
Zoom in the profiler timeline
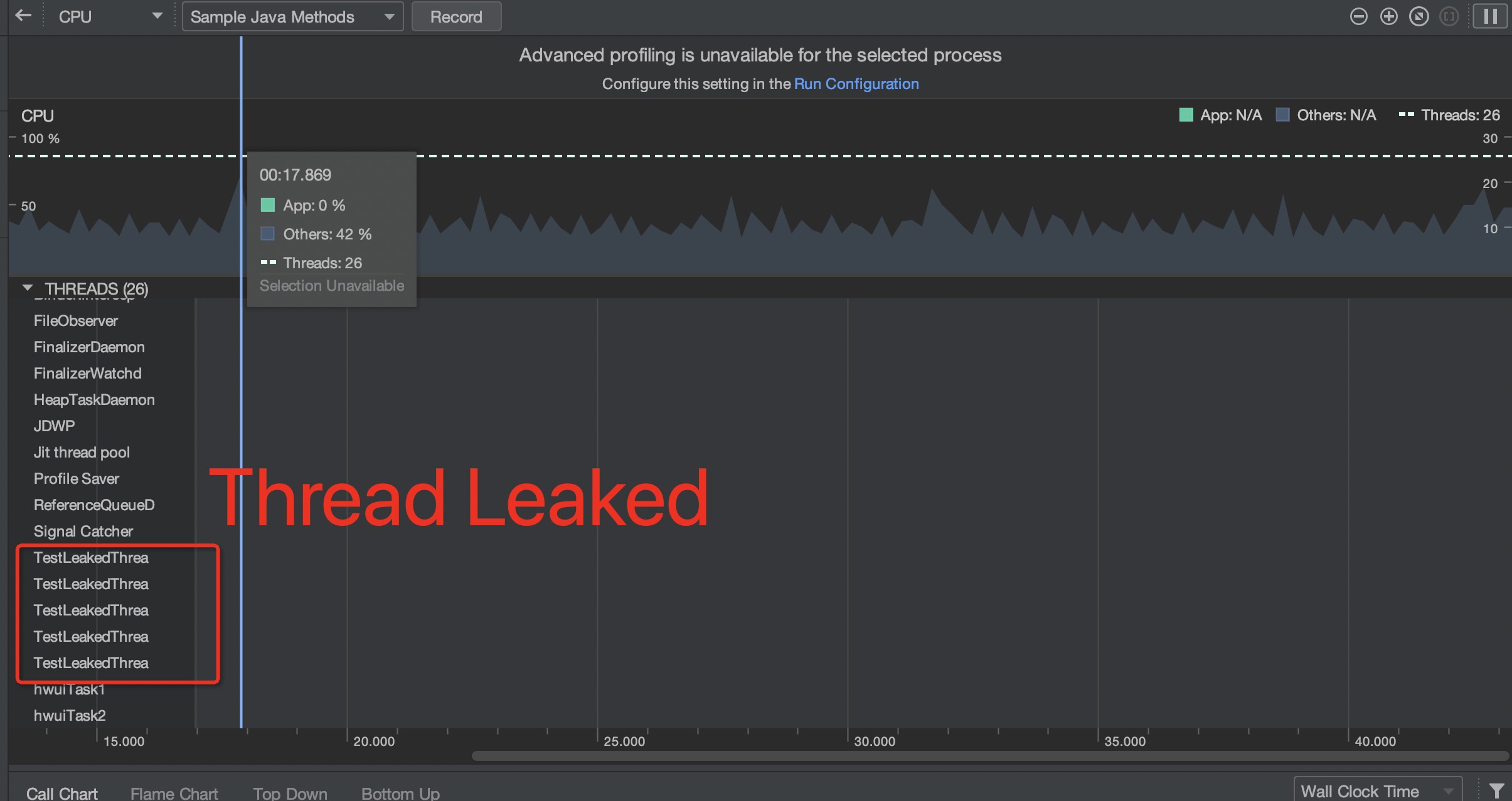click(1388, 17)
